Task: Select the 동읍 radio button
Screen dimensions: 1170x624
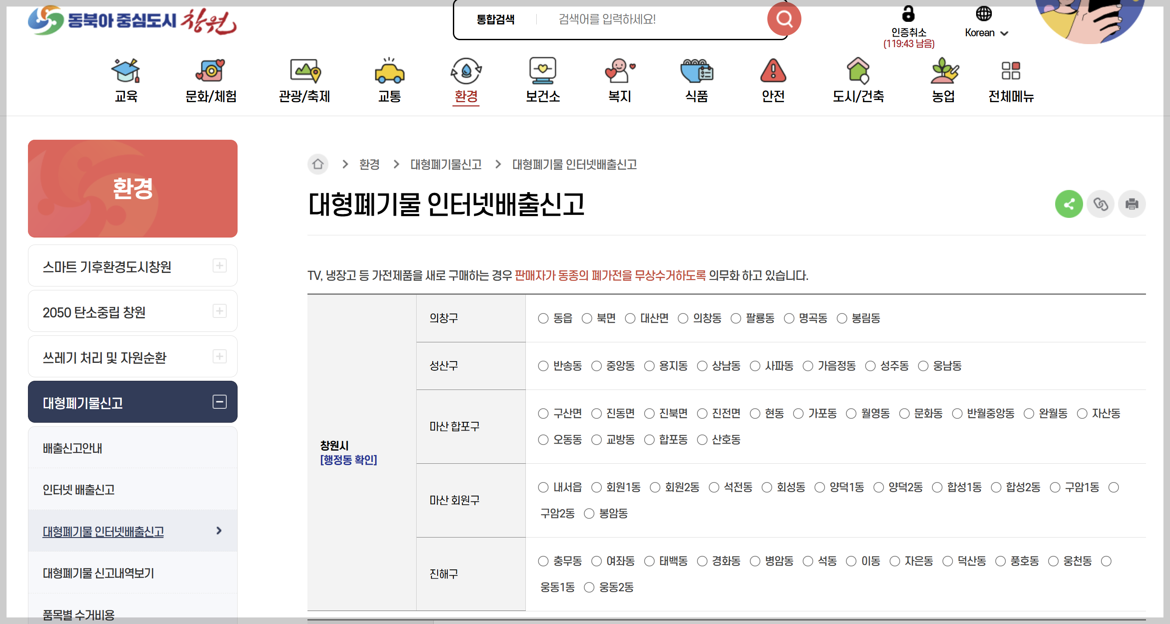Action: [x=543, y=319]
